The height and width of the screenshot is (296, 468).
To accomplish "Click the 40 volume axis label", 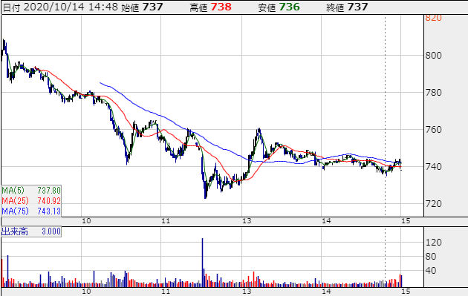I will [x=431, y=271].
